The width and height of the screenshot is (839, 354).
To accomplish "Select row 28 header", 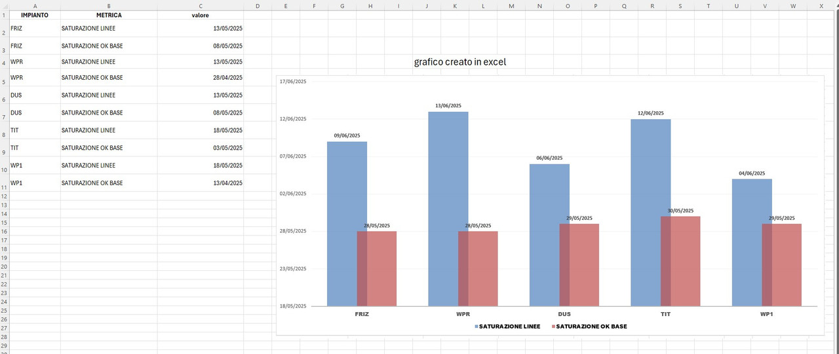I will [4, 336].
